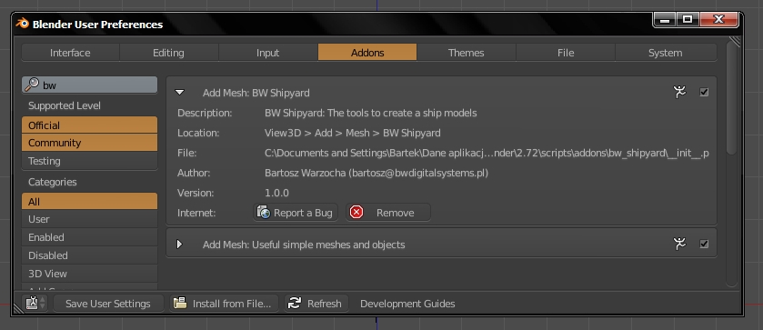763x330 pixels.
Task: Click the globe icon on Report a Bug
Action: (263, 212)
